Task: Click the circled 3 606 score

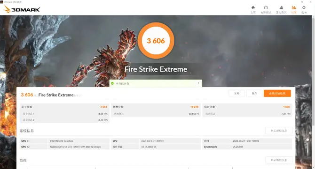Action: (x=156, y=41)
